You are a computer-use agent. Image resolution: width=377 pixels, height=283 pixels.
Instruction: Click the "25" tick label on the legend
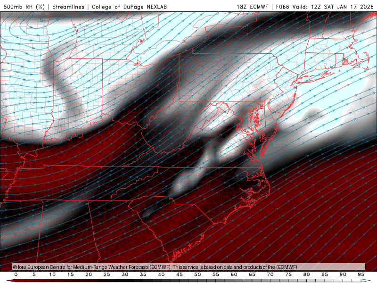click(107, 275)
